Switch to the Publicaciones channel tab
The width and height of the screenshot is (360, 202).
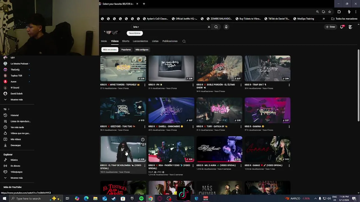170,41
